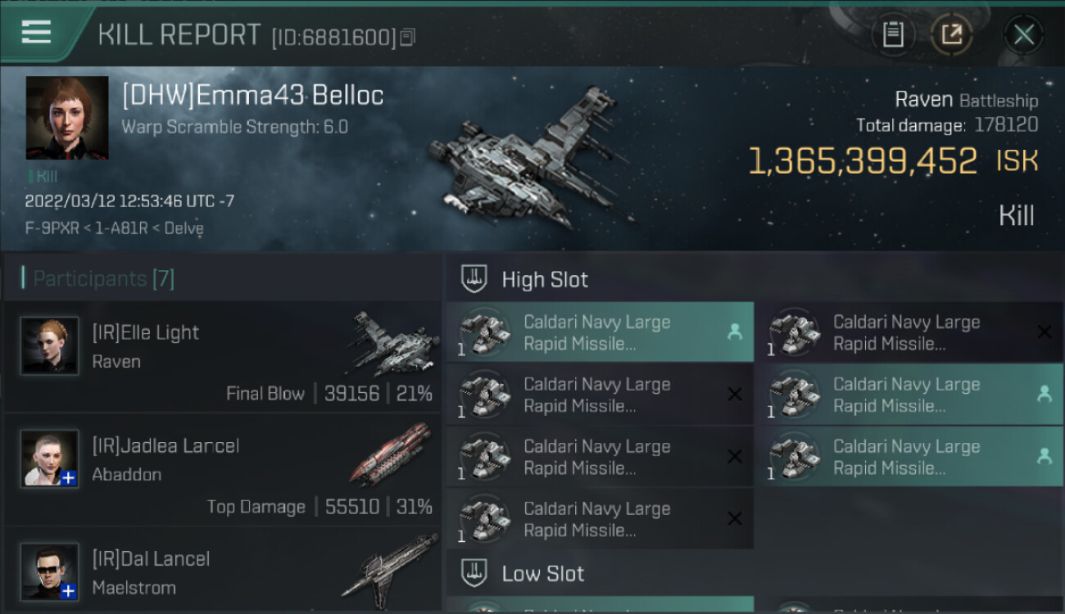Close the kill report window
Screen dimensions: 1065x614
click(x=1023, y=34)
